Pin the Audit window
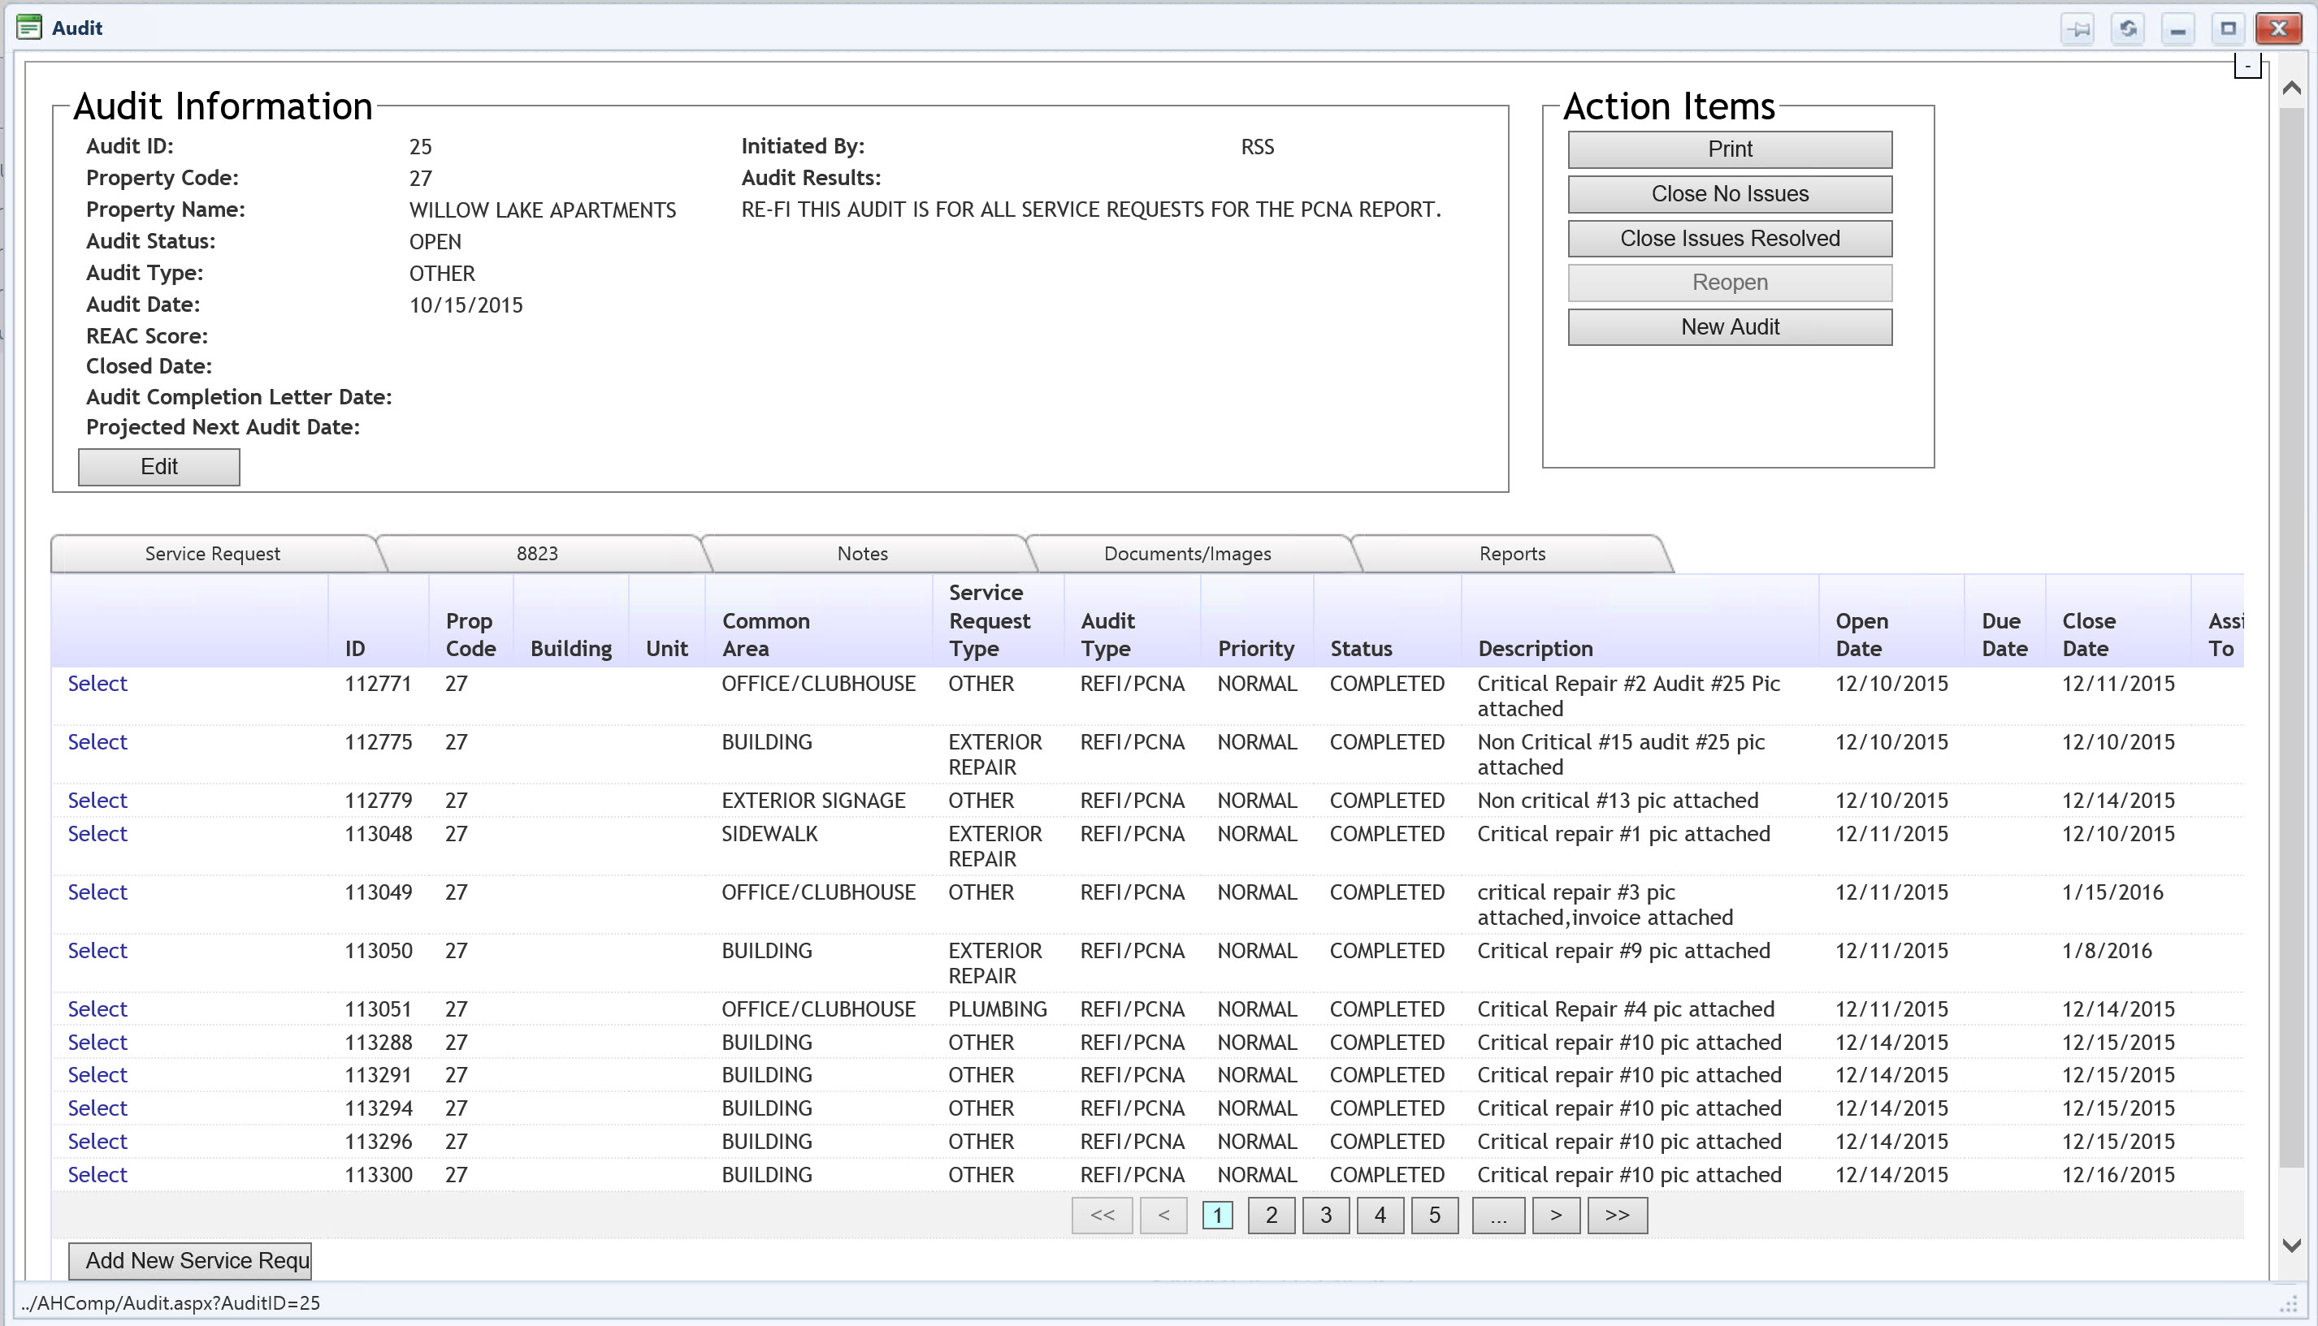The width and height of the screenshot is (2318, 1326). pos(2078,29)
